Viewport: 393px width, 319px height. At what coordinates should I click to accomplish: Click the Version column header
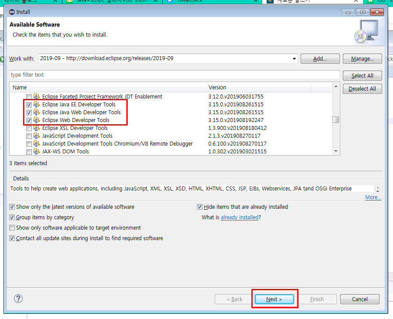tap(258, 87)
